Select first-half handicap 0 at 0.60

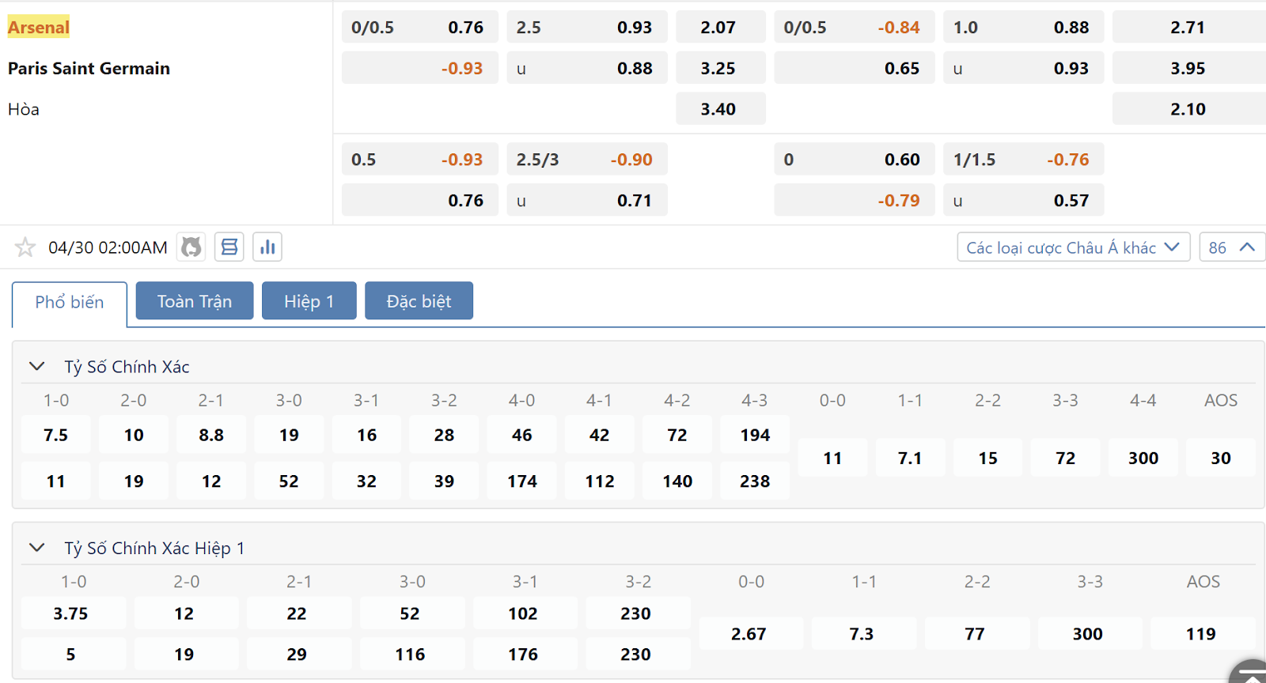[855, 159]
